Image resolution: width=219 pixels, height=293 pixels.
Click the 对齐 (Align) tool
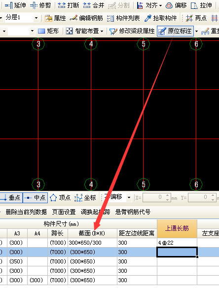tap(147, 5)
